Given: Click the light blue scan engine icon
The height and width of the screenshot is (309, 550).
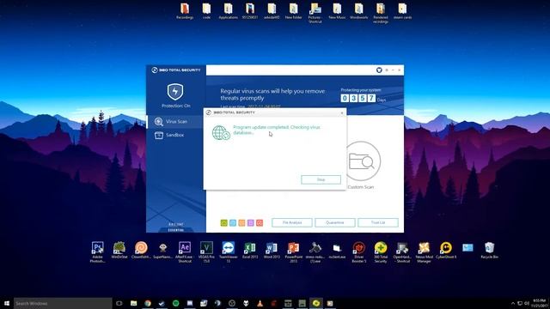Looking at the screenshot, I should pos(233,223).
